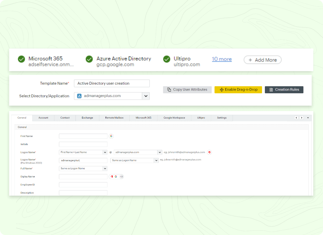
Task: Click the drag handle icon on Enable Drag-n-Drop
Action: coord(222,89)
